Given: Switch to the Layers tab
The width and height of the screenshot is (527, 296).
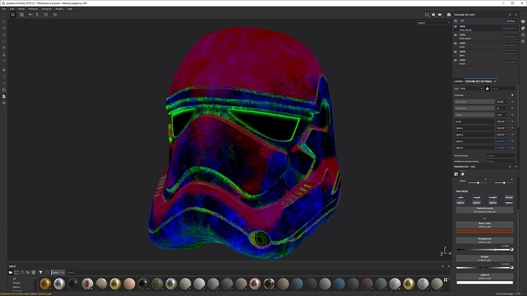Looking at the screenshot, I should click(459, 81).
